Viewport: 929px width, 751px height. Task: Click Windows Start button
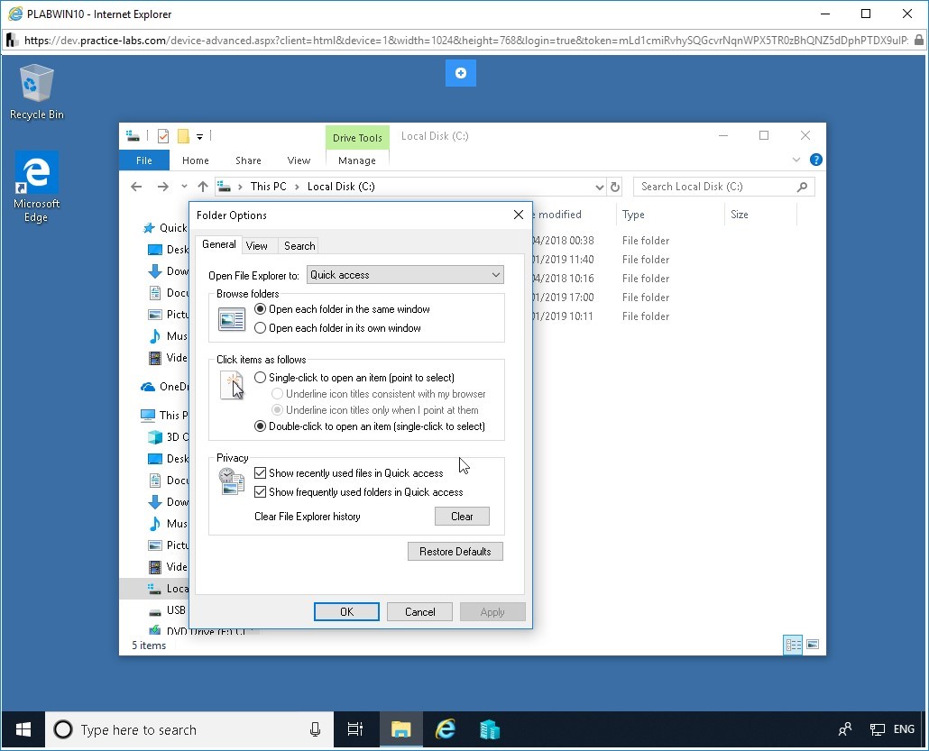click(23, 729)
